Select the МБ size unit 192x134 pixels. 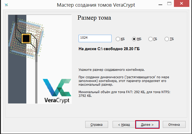pos(137,39)
